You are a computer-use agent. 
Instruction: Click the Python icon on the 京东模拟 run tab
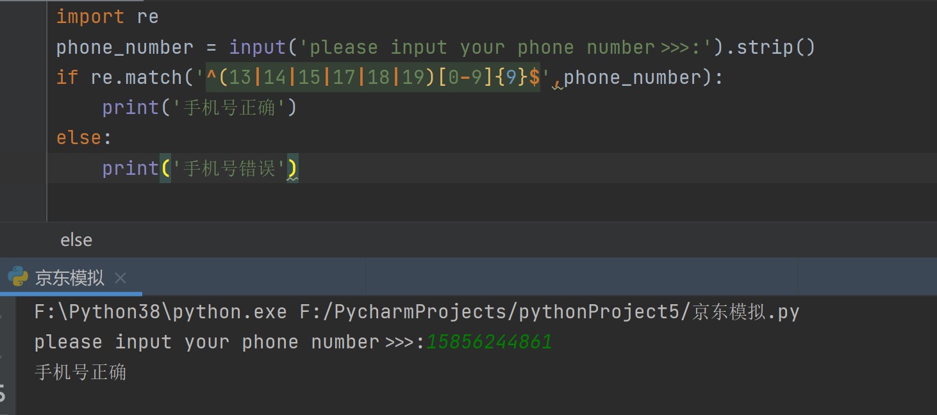pos(18,277)
